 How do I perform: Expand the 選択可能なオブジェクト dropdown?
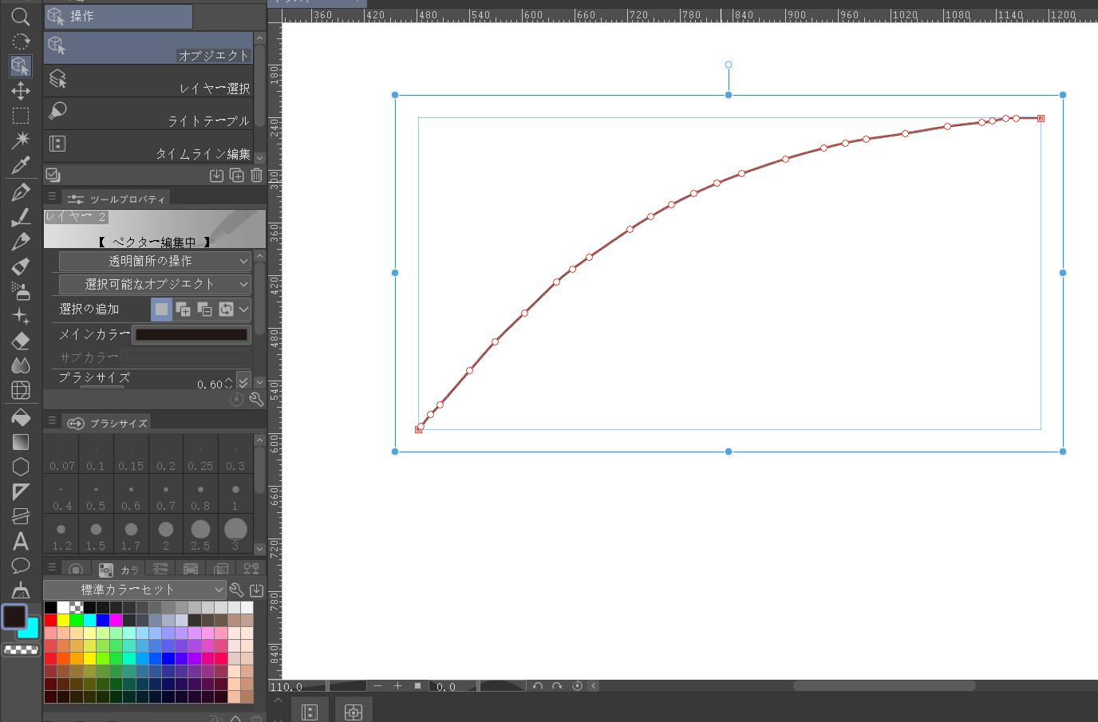pos(155,284)
